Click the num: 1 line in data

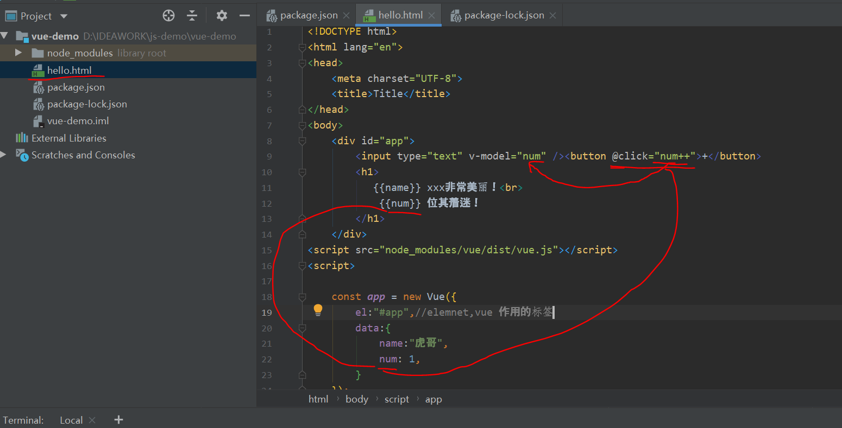click(x=400, y=359)
